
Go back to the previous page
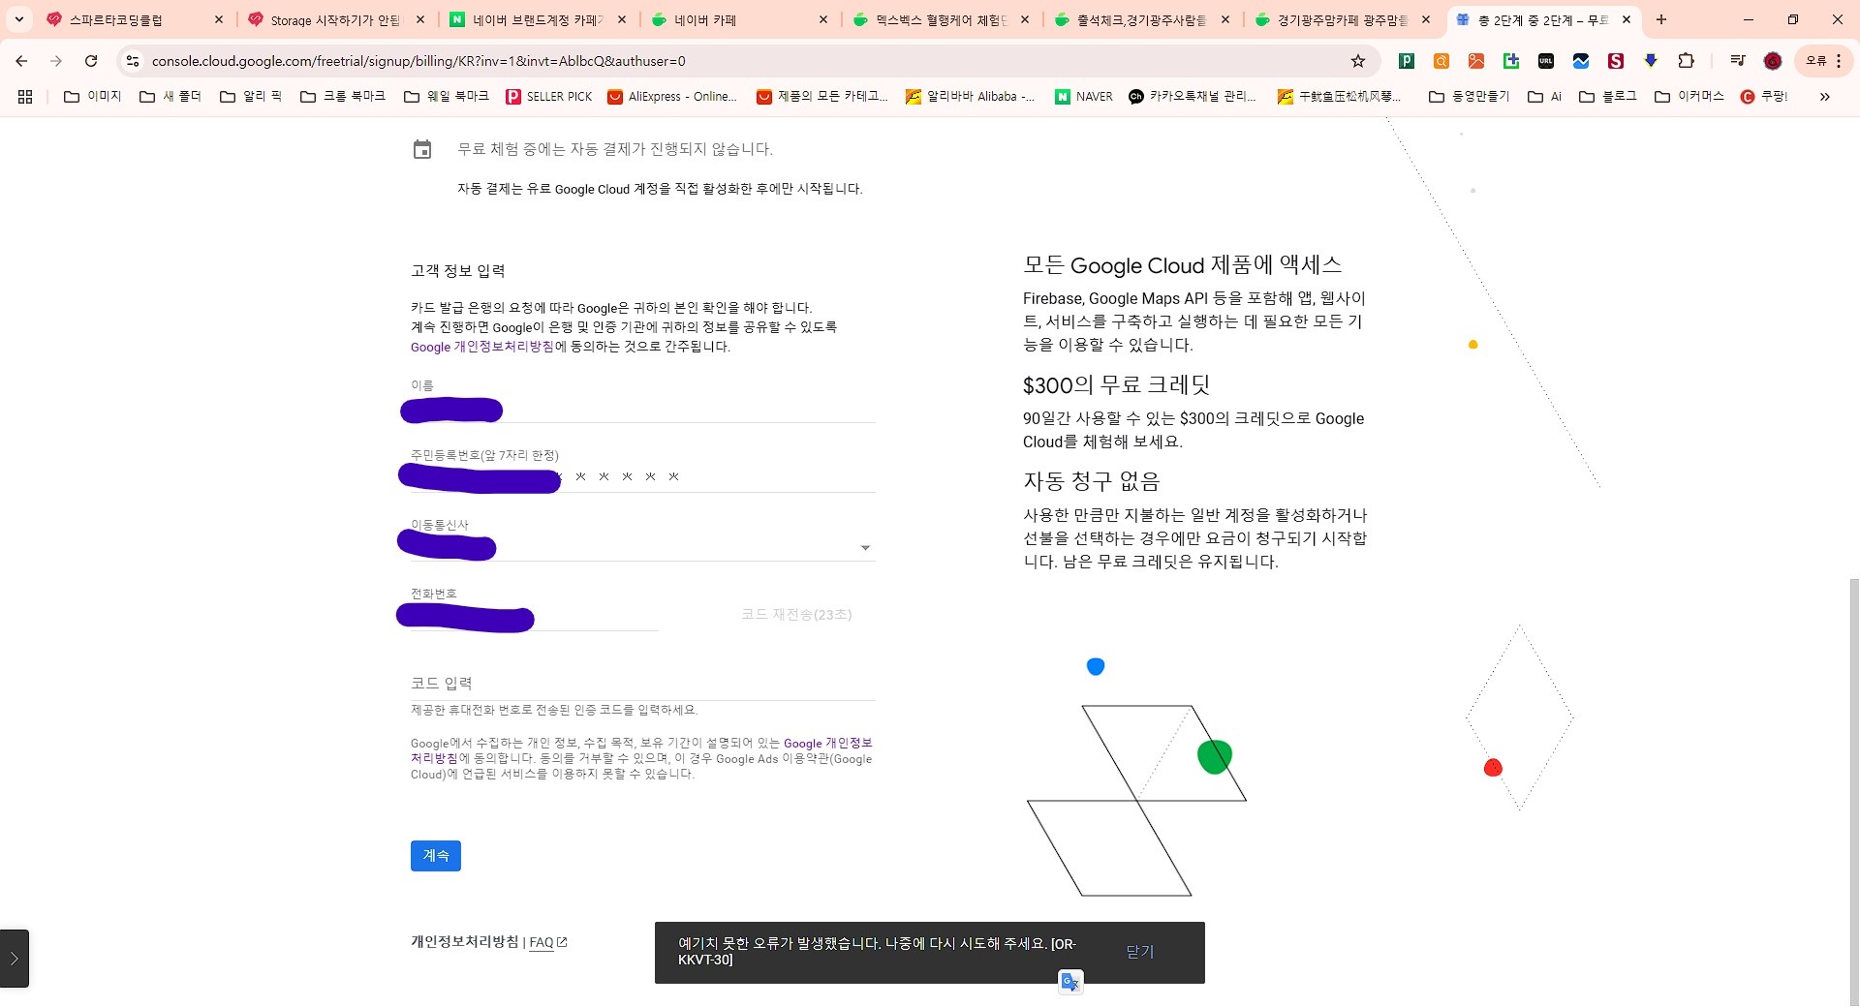pos(21,61)
